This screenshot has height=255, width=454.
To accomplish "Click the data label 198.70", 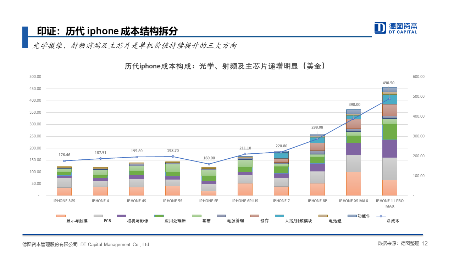I will click(173, 151).
